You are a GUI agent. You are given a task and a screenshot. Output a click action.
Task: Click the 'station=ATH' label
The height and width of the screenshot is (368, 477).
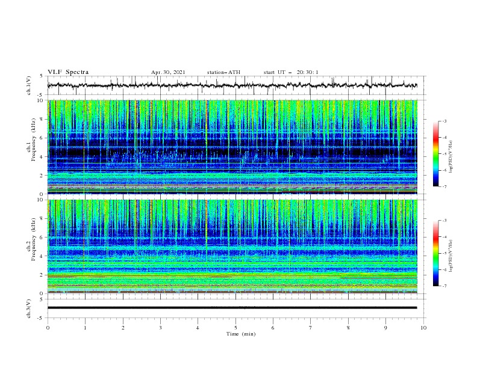[223, 72]
